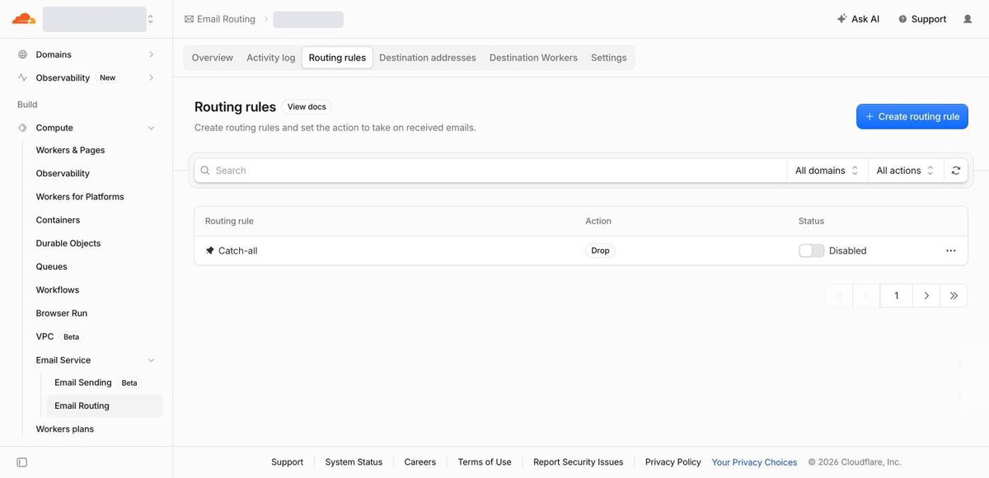
Task: Open Browser Run in sidebar
Action: point(62,313)
